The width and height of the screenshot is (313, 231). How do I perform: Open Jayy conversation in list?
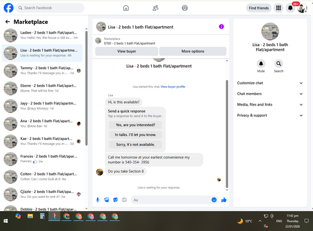(x=42, y=106)
